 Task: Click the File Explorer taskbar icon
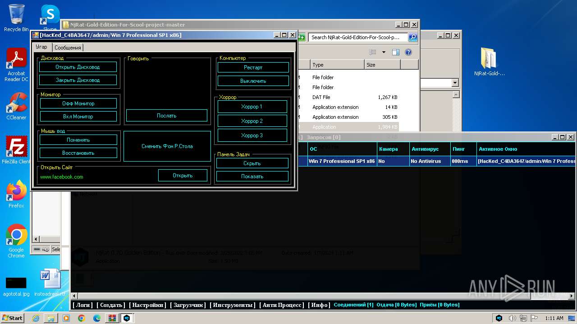tap(51, 318)
